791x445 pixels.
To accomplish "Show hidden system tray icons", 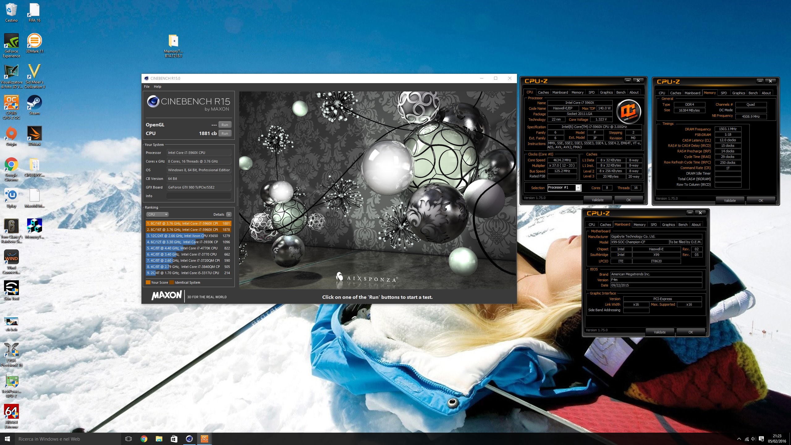I will coord(739,439).
